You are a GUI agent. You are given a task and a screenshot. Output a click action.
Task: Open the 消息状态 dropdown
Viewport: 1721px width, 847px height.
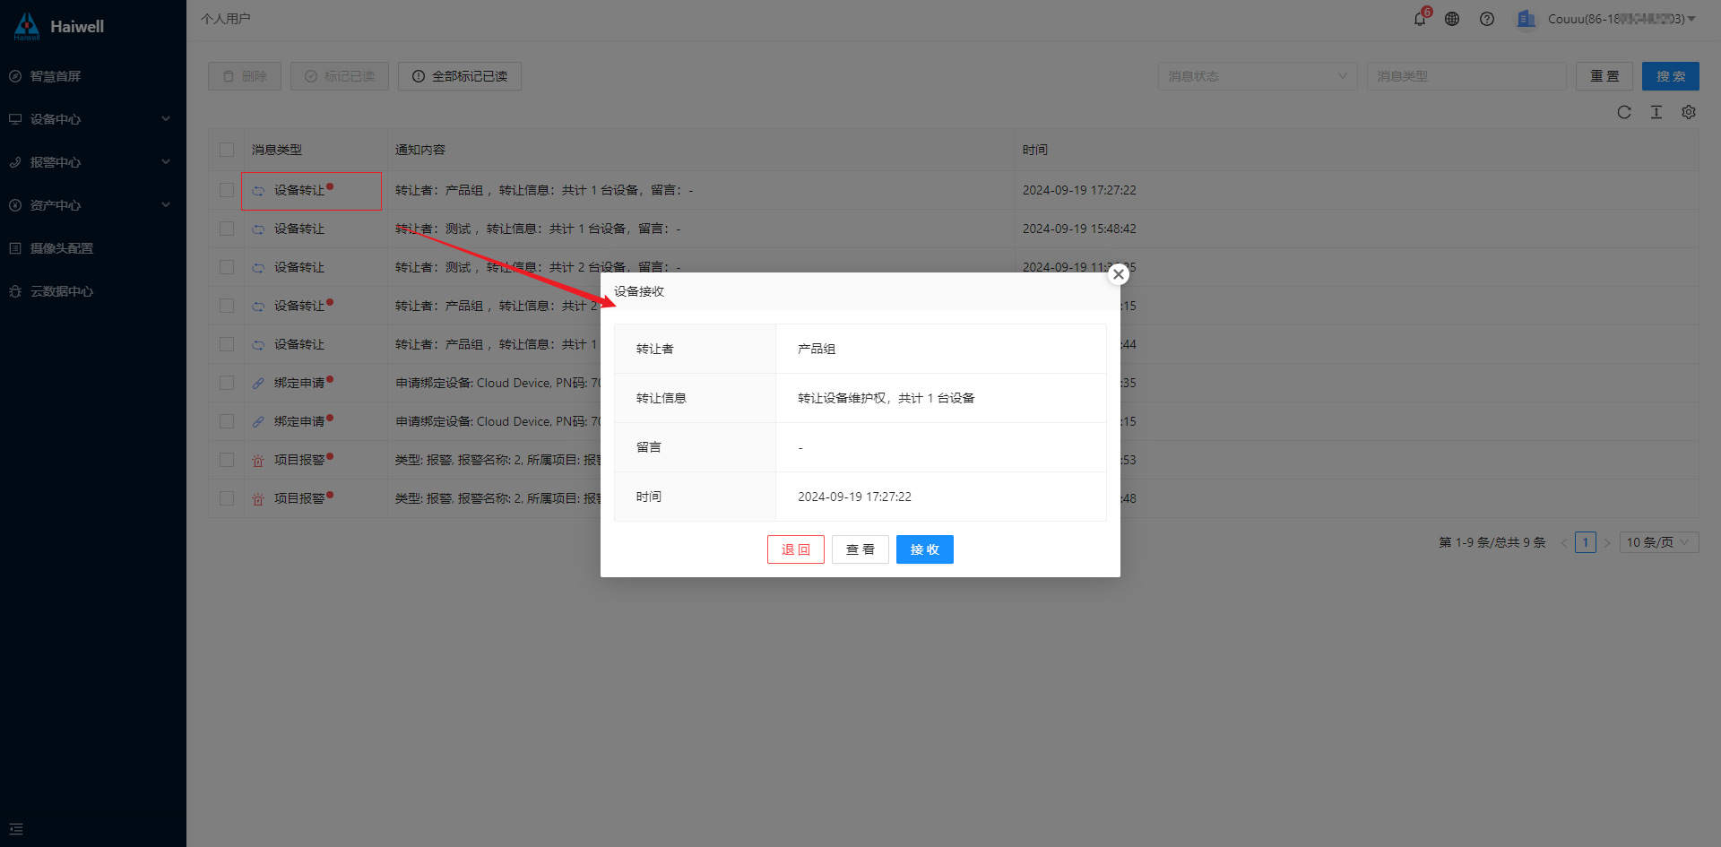[1258, 76]
